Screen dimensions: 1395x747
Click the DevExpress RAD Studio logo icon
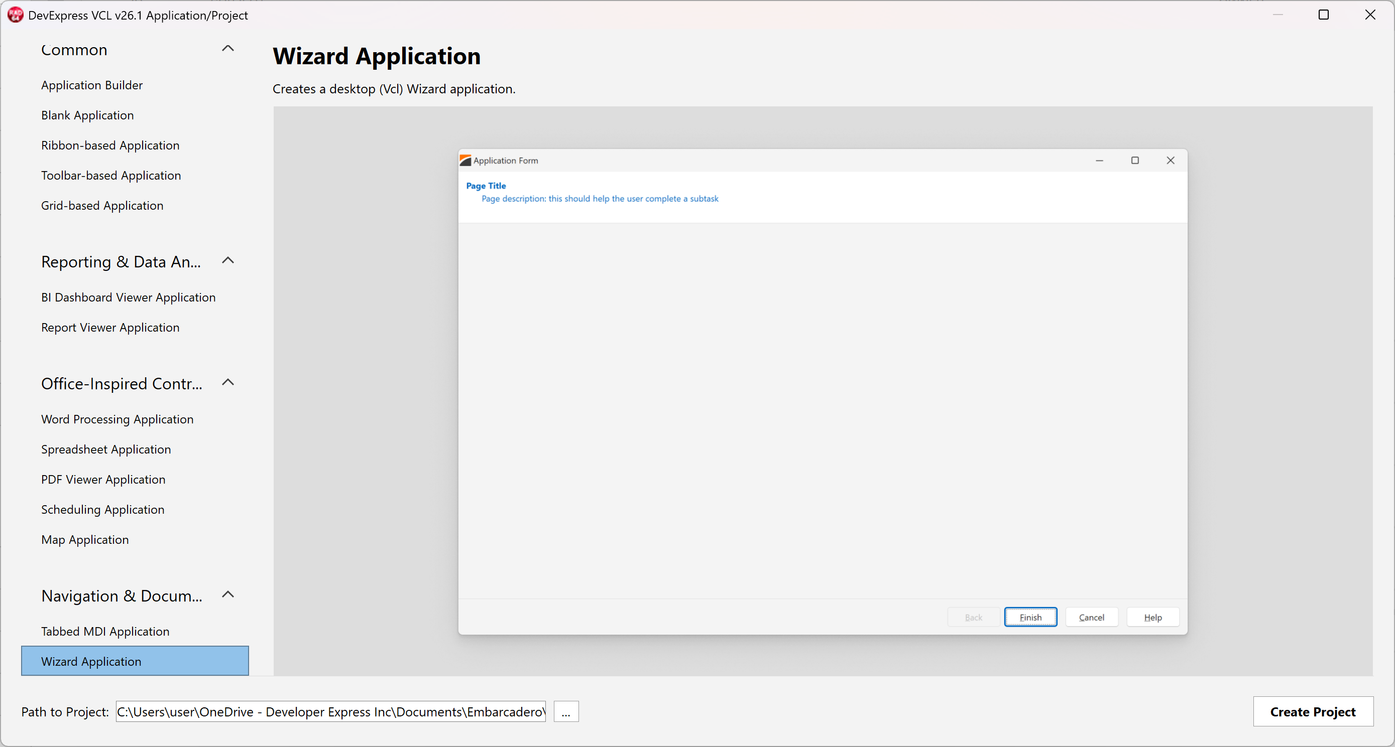[x=15, y=15]
